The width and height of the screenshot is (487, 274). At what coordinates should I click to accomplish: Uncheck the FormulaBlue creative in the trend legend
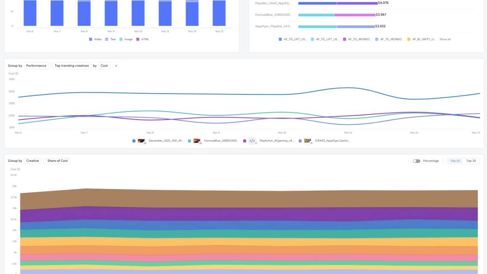[189, 140]
